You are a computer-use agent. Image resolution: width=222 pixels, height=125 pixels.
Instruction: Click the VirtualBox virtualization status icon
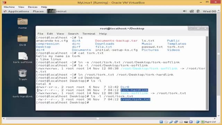point(191,122)
